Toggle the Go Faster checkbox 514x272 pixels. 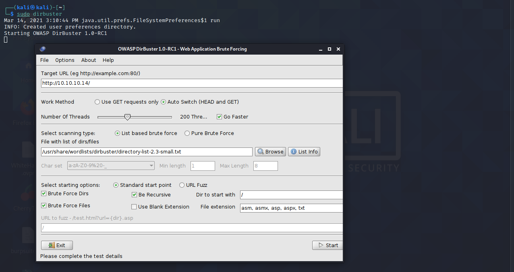point(220,117)
